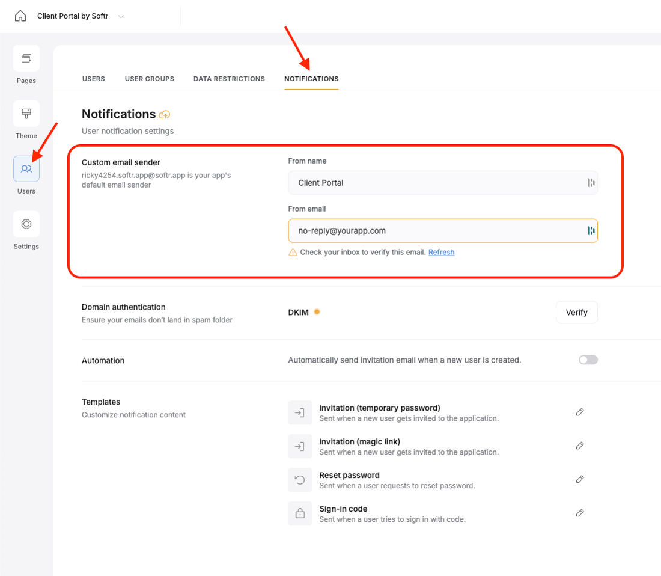Click 'Check your inbox to verify this email.' message

(x=363, y=252)
